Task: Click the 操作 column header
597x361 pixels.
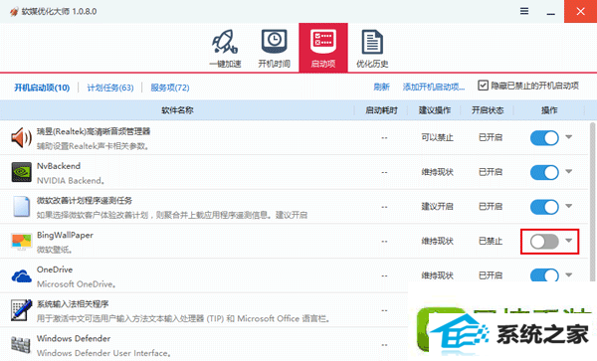Action: [549, 110]
